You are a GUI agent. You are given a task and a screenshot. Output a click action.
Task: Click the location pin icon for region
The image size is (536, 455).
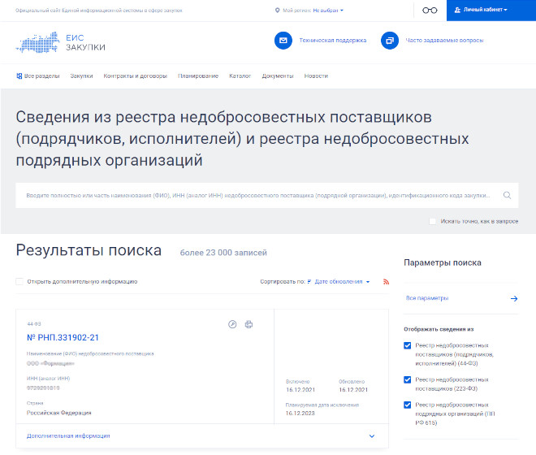(277, 11)
